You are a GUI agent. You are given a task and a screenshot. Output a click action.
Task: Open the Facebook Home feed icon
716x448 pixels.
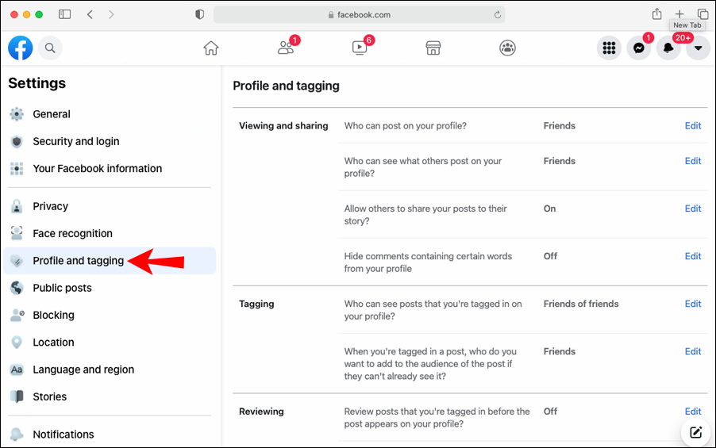[211, 48]
